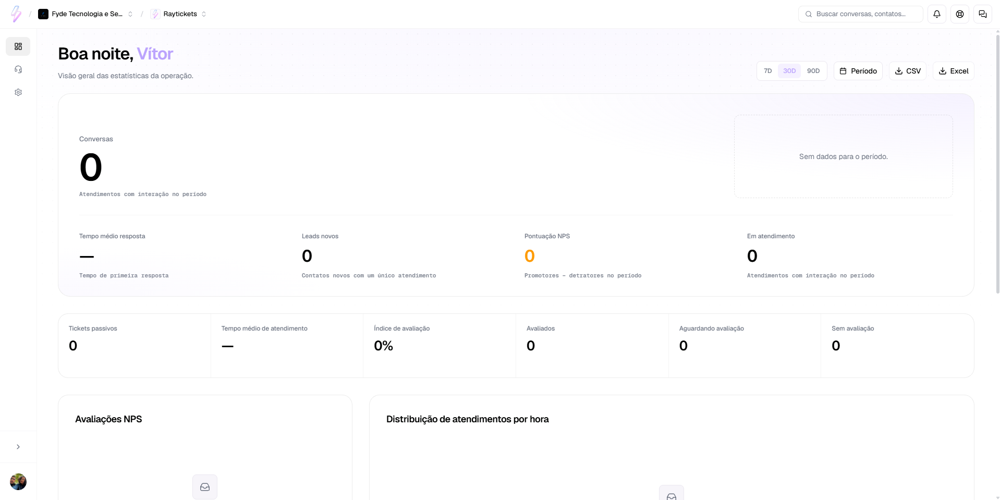Select the 30D time range
The height and width of the screenshot is (500, 1000).
789,71
